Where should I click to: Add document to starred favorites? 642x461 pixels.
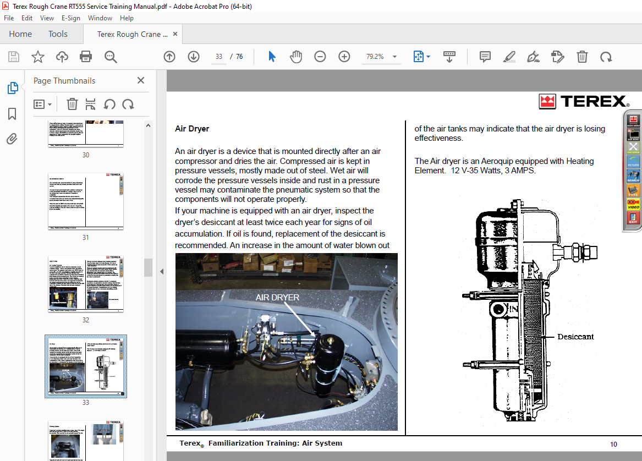tap(37, 57)
